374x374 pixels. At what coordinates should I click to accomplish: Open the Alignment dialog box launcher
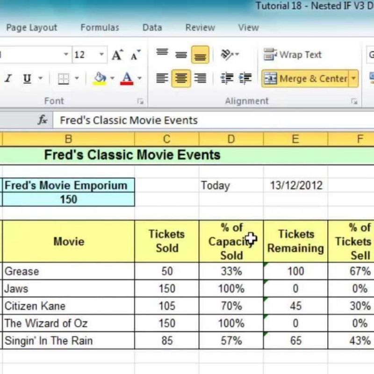click(354, 101)
